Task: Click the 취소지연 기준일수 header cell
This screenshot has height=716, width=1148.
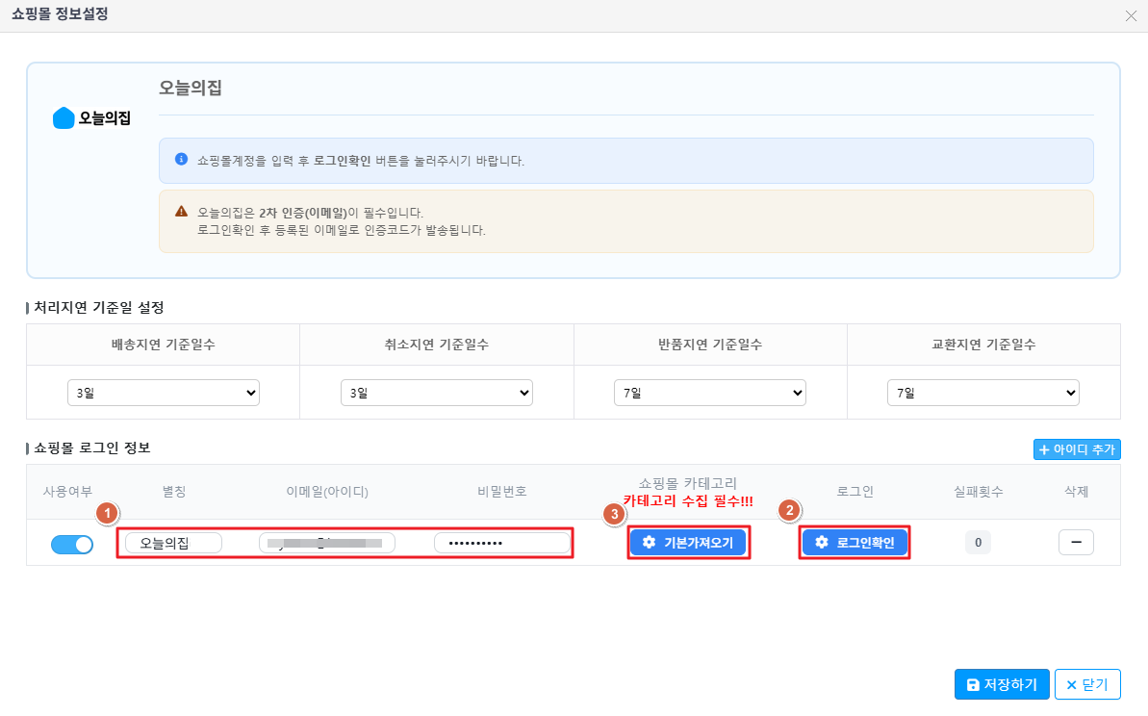Action: (436, 345)
